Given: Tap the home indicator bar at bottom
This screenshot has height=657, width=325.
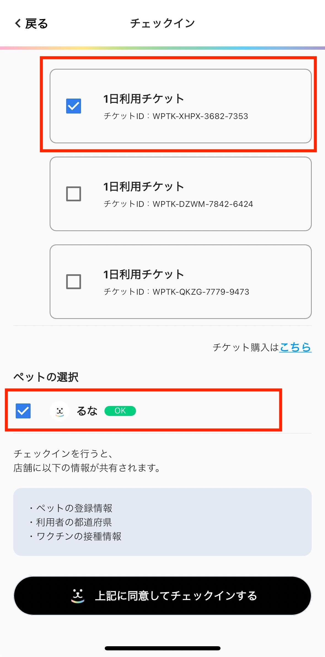Looking at the screenshot, I should pyautogui.click(x=162, y=648).
